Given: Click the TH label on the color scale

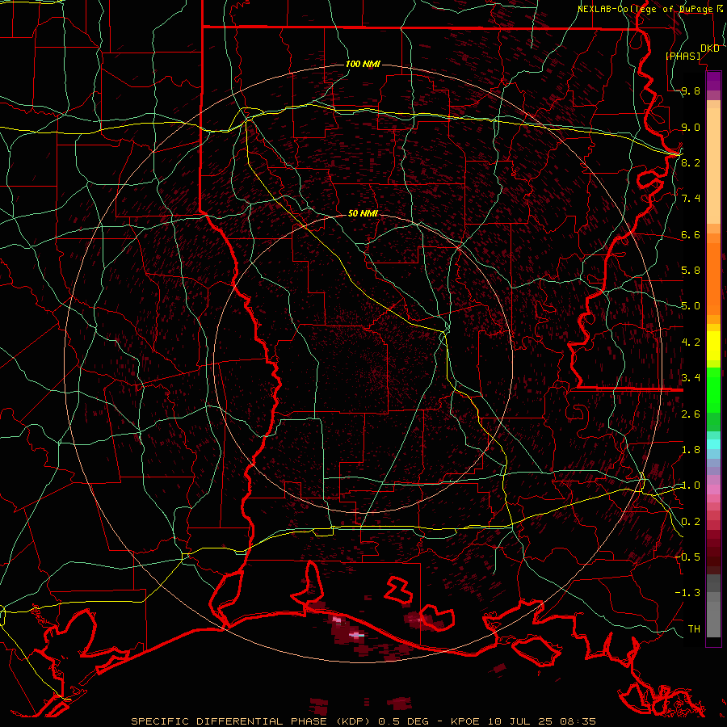Looking at the screenshot, I should [694, 628].
